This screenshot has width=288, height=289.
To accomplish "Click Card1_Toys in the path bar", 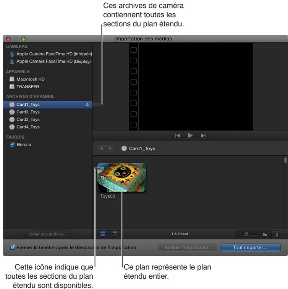I will (x=138, y=149).
